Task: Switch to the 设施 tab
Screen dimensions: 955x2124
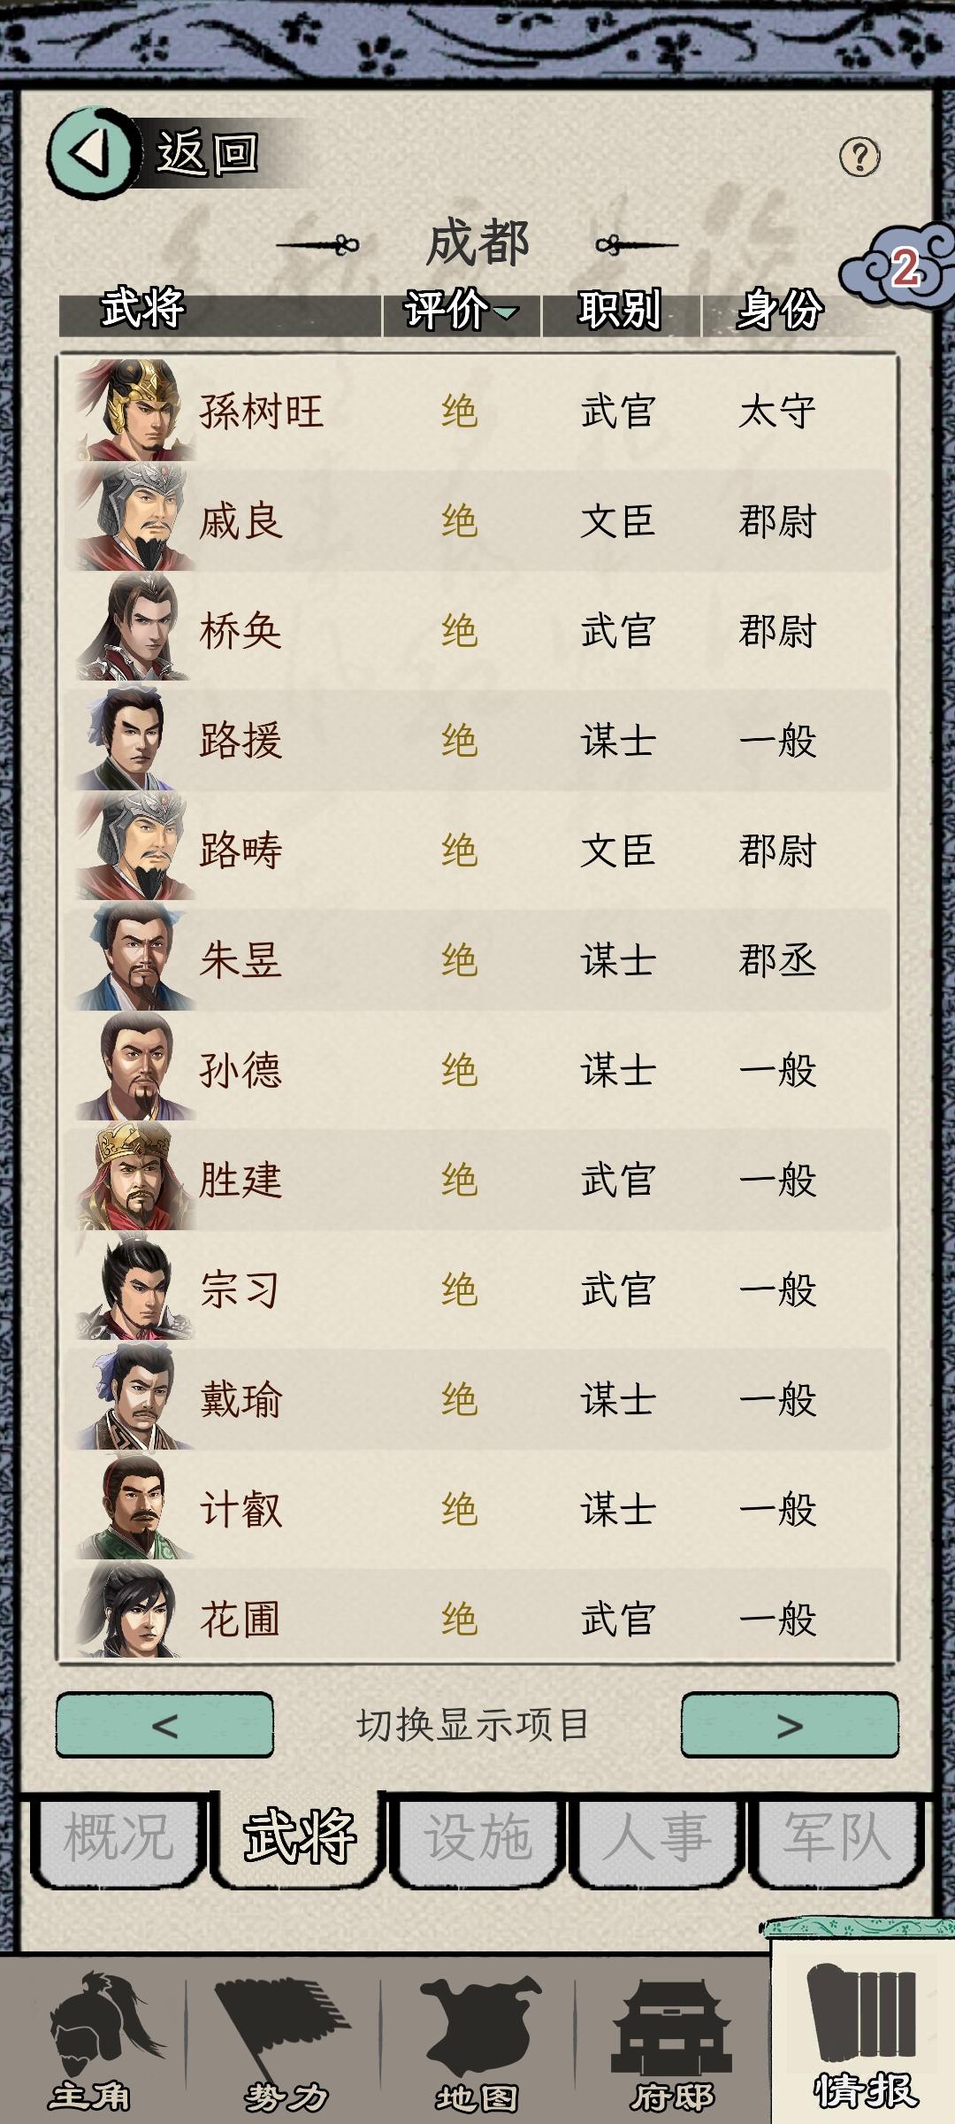Action: tap(477, 1836)
